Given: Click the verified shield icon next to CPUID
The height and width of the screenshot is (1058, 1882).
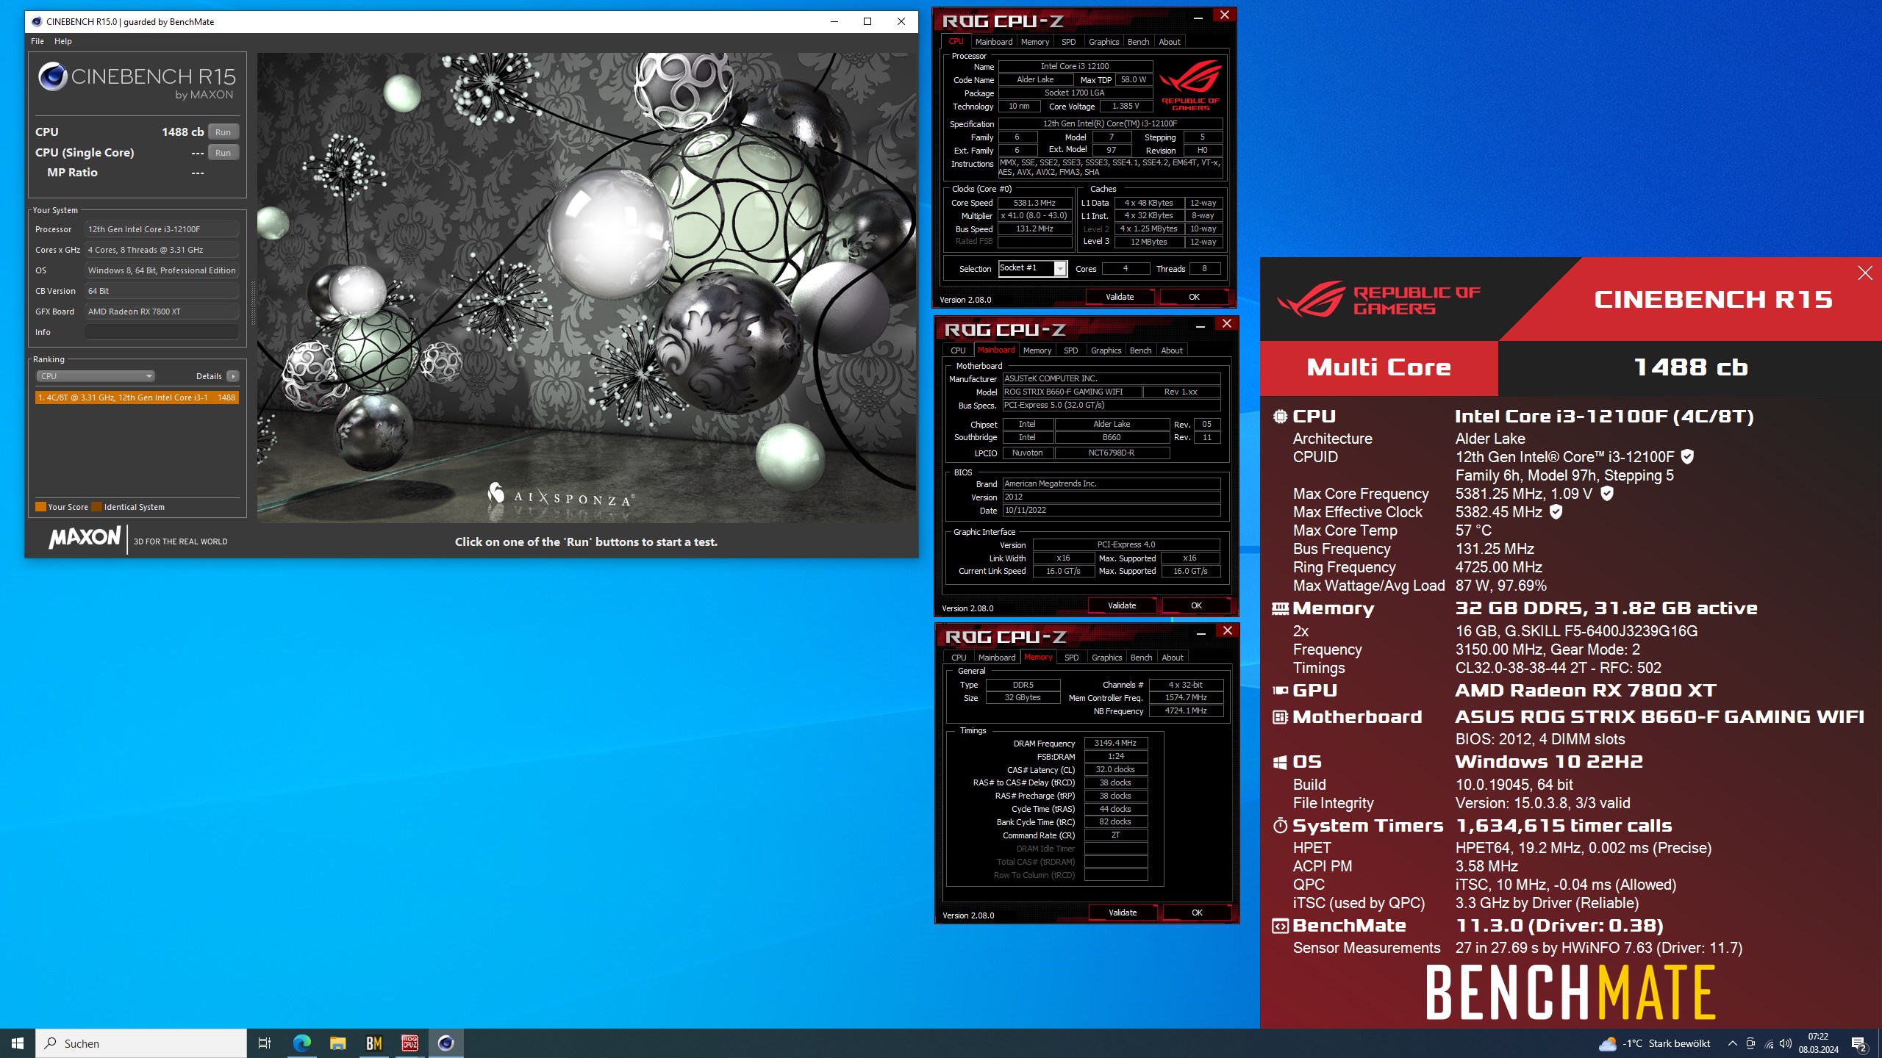Looking at the screenshot, I should tap(1688, 456).
